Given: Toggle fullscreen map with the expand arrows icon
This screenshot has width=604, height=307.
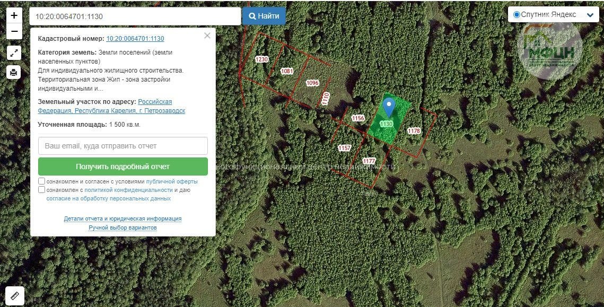Looking at the screenshot, I should (x=14, y=53).
